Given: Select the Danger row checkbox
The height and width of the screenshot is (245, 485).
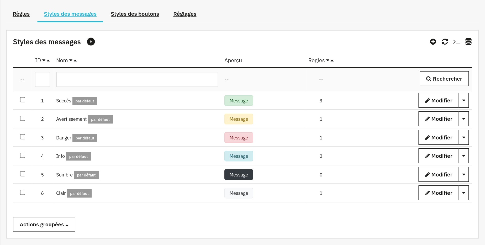Looking at the screenshot, I should pyautogui.click(x=23, y=137).
